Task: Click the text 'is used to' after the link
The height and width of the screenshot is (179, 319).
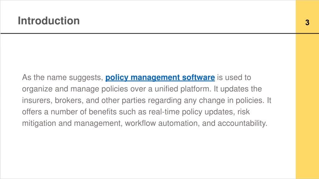Action: click(234, 77)
